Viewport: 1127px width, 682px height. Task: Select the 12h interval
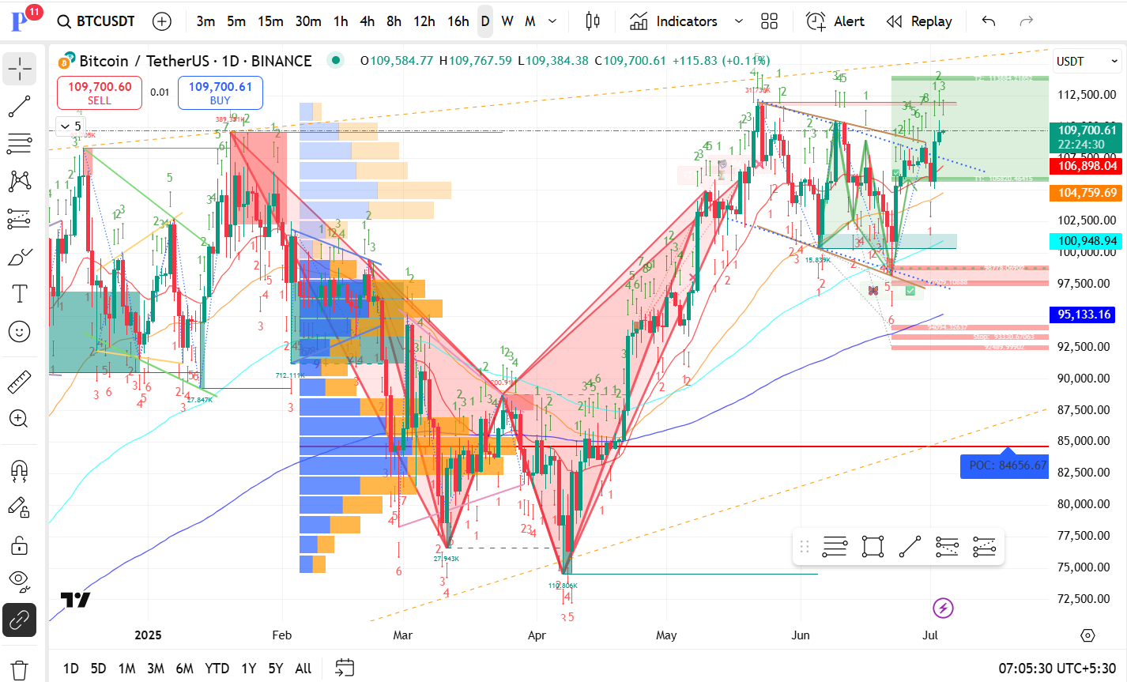[x=424, y=21]
